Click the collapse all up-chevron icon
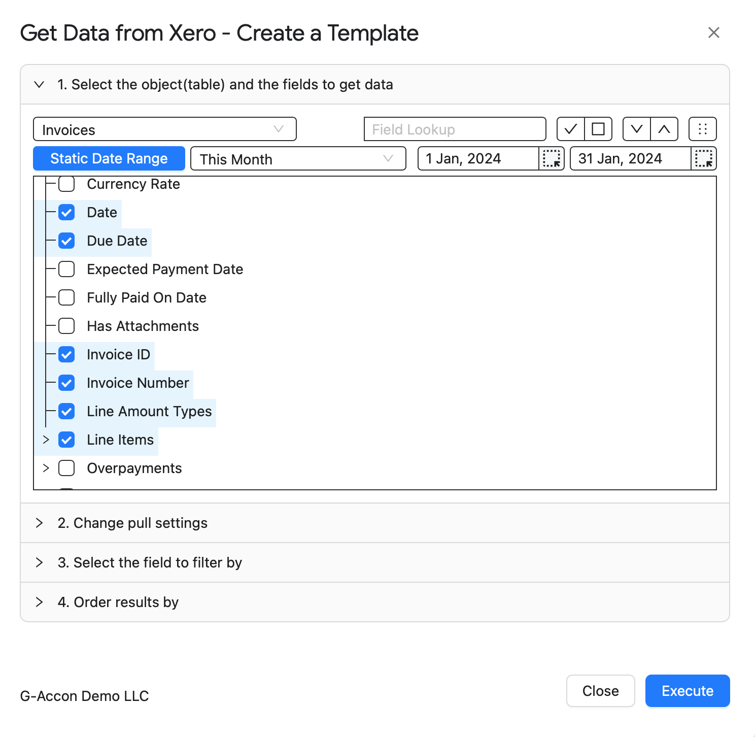This screenshot has height=737, width=755. [x=664, y=129]
